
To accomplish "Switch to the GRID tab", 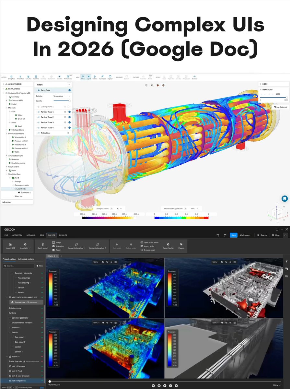I will pos(42,235).
